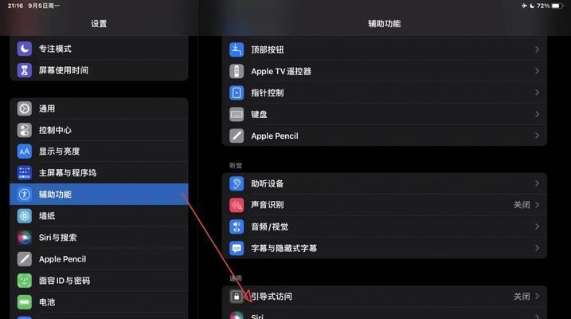
Task: Open Sound Recognition (声音识别) off status
Action: pos(522,205)
